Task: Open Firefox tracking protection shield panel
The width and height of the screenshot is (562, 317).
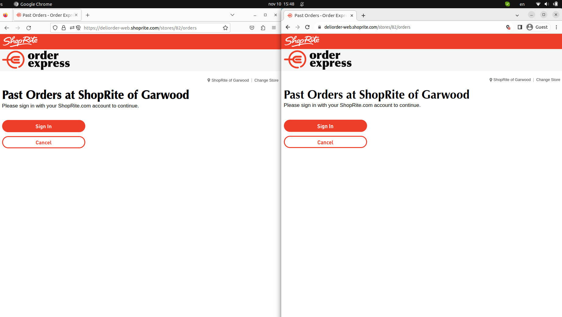Action: (x=55, y=28)
